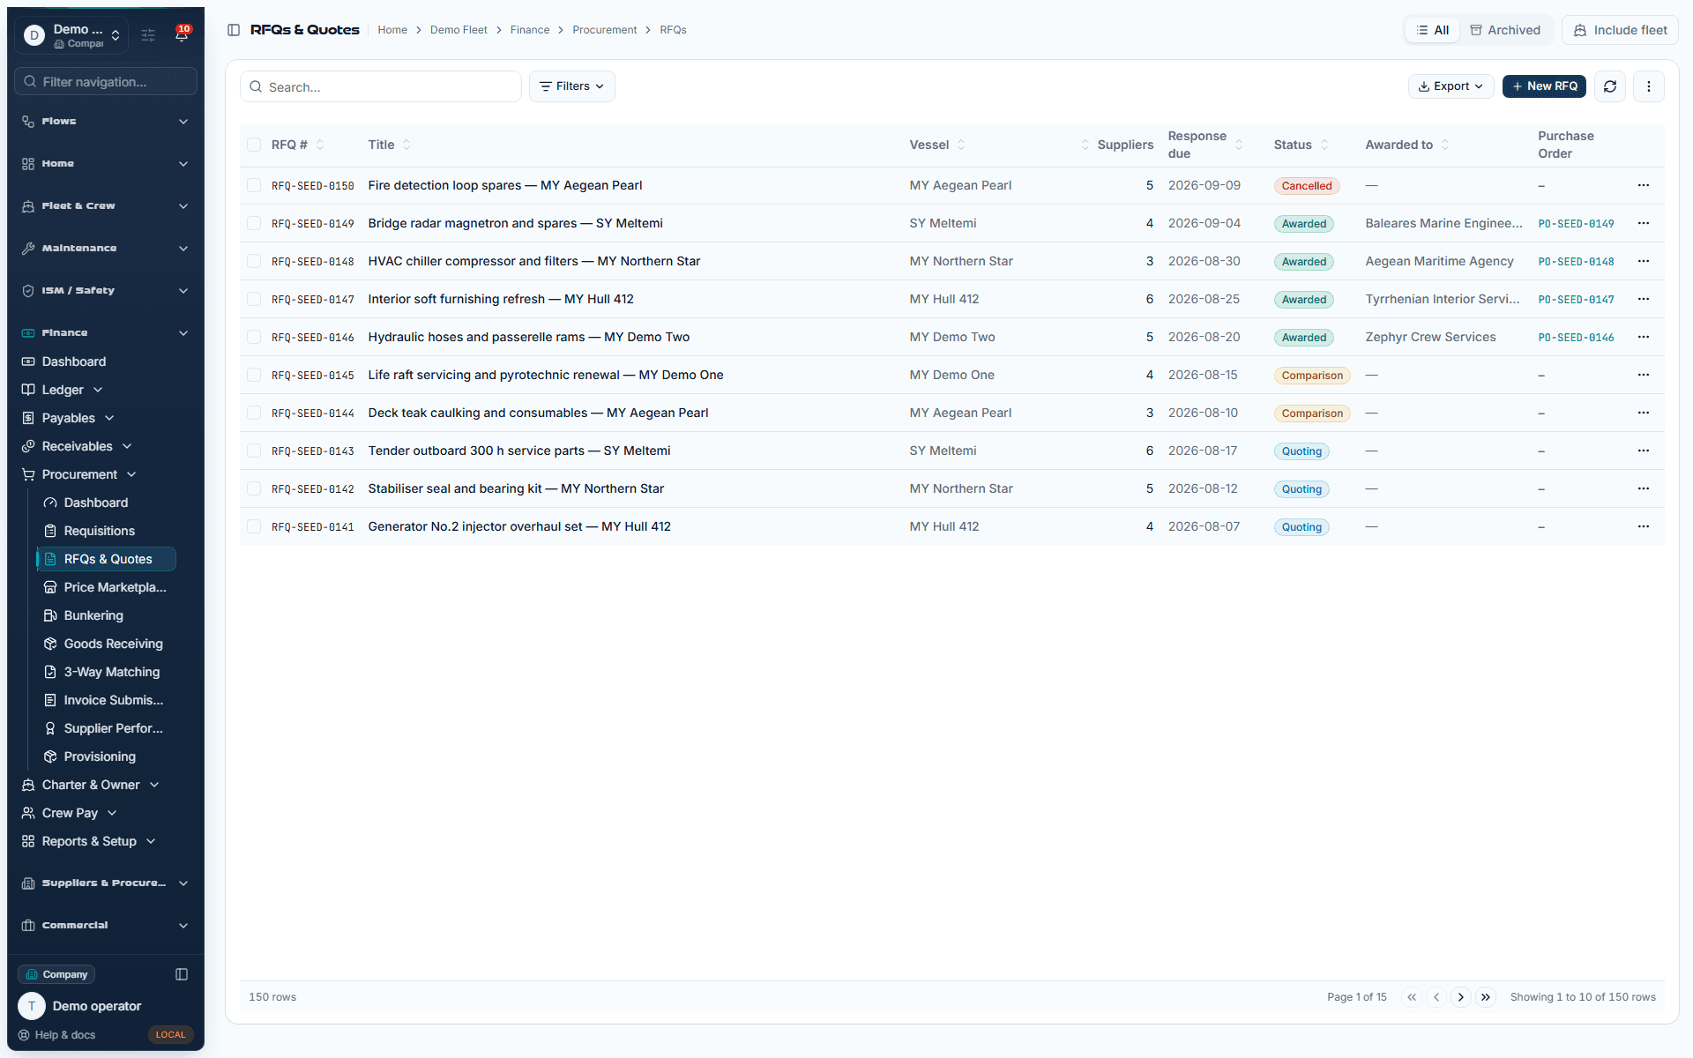Go to the next page
Image resolution: width=1693 pixels, height=1058 pixels.
(x=1461, y=997)
